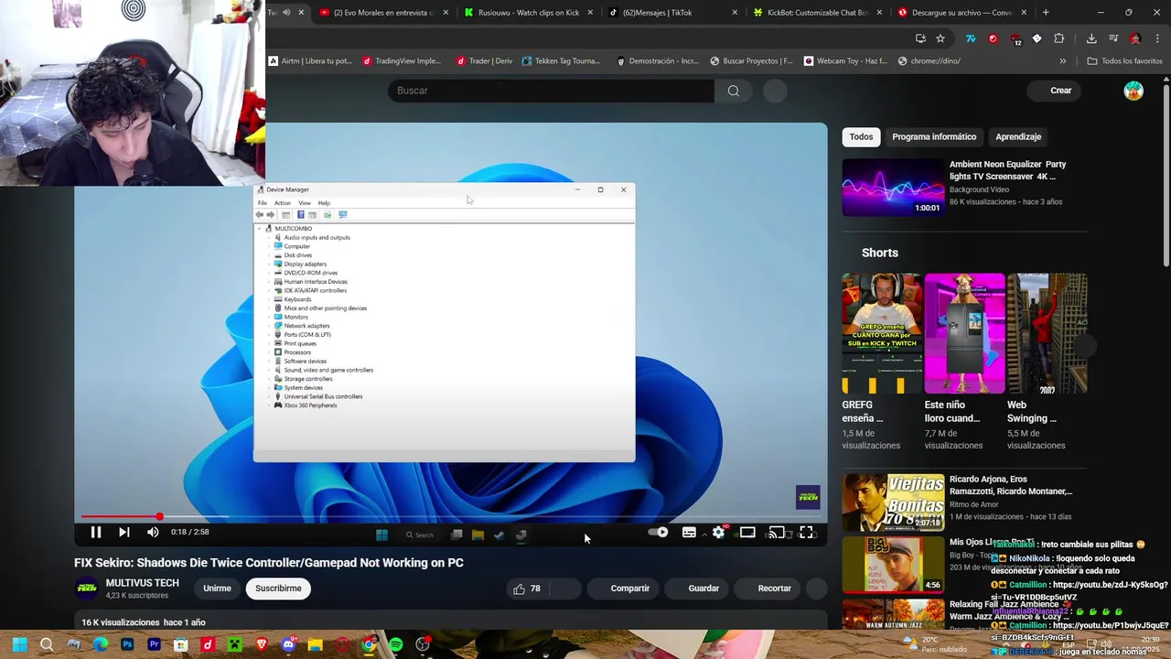
Task: Select the Aprendizaje filter chip
Action: pos(1018,136)
